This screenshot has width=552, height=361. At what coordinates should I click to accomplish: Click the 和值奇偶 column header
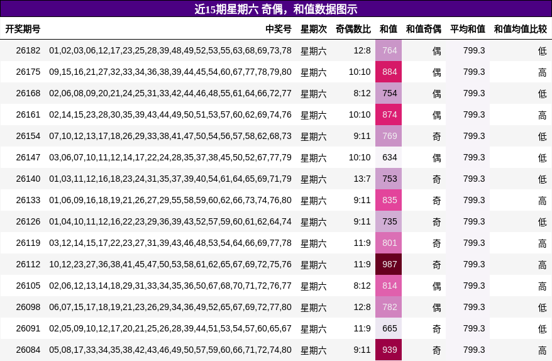424,29
